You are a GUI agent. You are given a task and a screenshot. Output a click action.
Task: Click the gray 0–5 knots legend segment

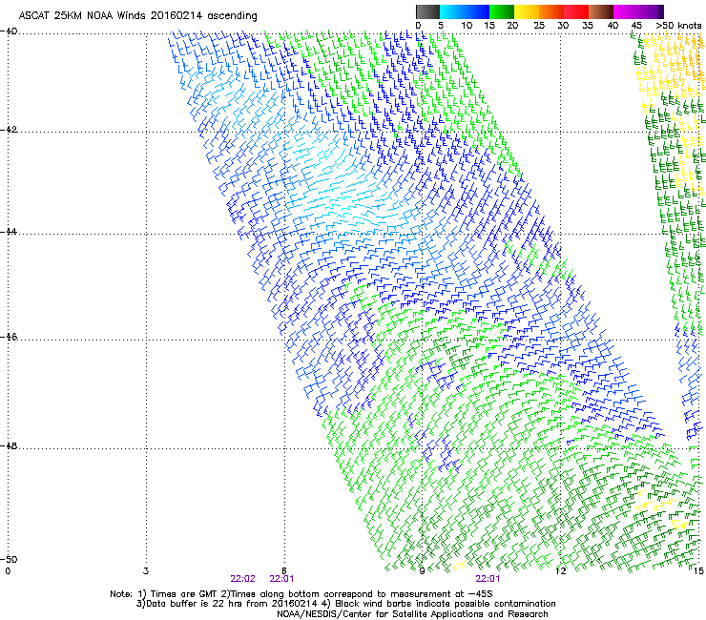tap(427, 11)
